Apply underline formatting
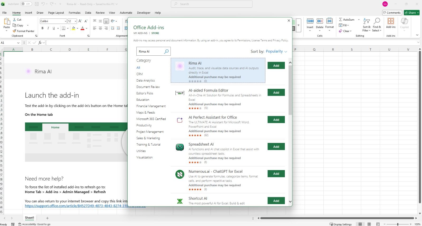 (x=54, y=28)
